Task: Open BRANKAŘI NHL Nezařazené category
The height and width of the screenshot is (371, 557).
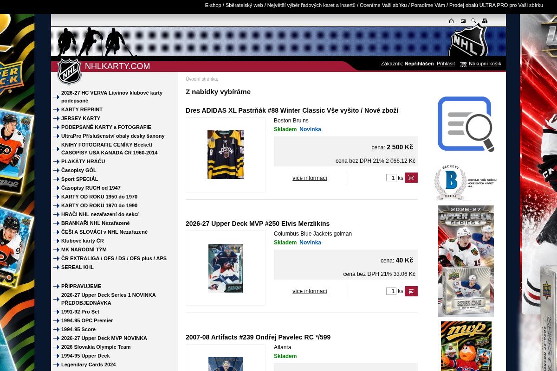Action: tap(96, 223)
